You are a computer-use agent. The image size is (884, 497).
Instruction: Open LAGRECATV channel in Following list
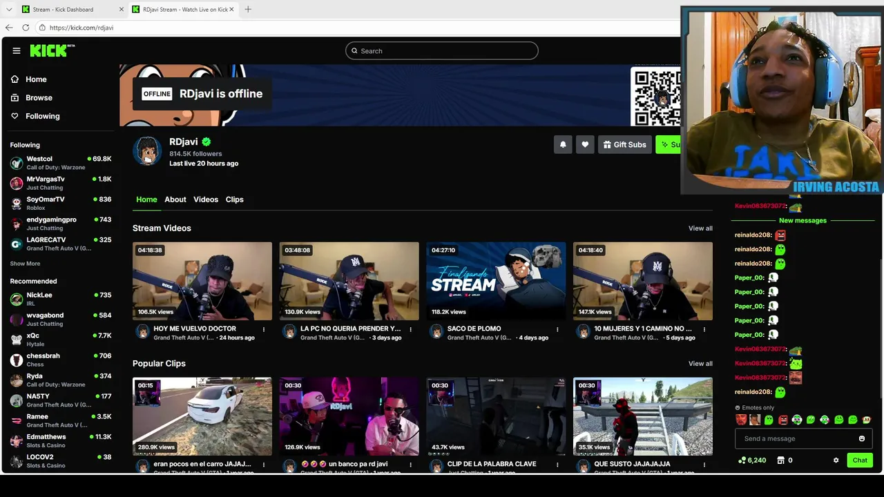61,244
